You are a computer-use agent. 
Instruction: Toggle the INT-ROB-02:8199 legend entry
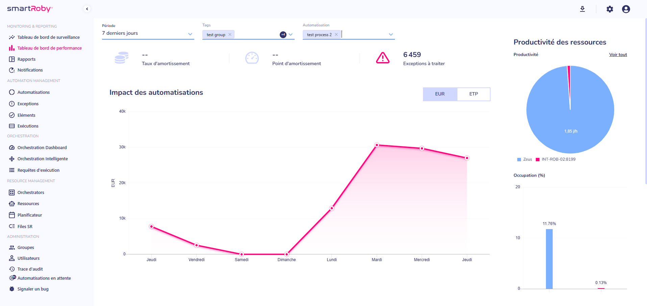coord(555,159)
